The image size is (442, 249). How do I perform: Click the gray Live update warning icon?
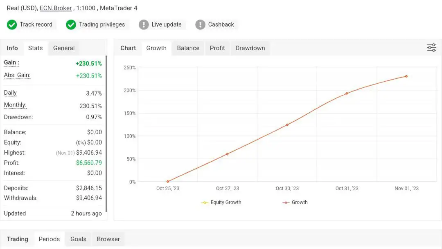tap(144, 24)
